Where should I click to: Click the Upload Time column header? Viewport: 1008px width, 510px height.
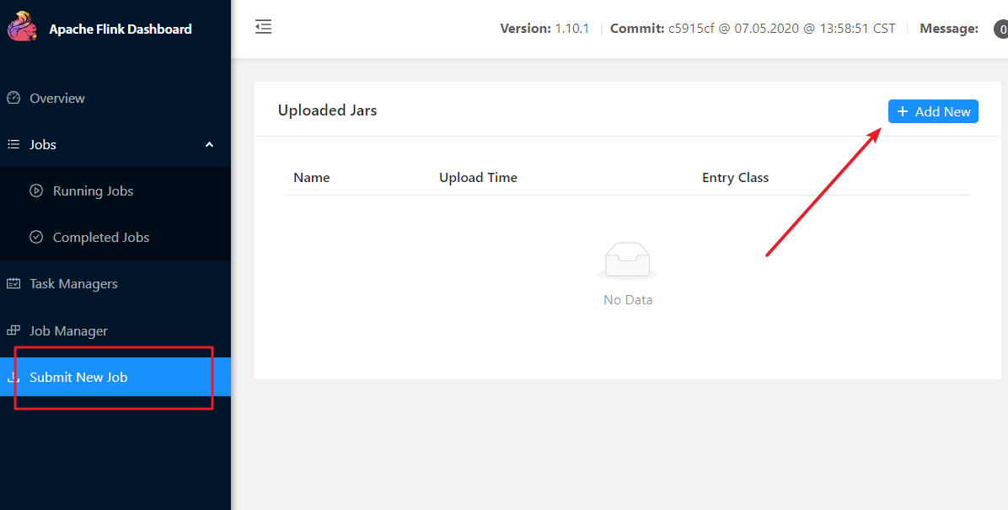click(478, 178)
